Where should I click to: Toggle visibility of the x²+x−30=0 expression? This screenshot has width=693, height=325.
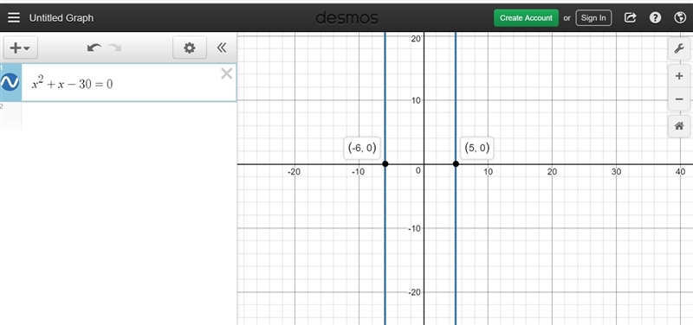tap(10, 82)
